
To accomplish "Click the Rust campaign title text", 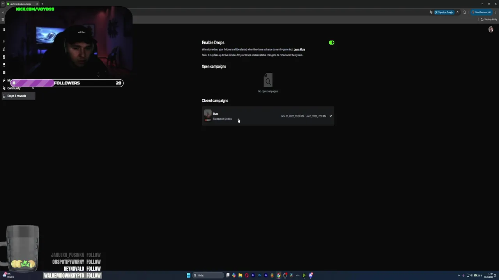I will [x=216, y=114].
